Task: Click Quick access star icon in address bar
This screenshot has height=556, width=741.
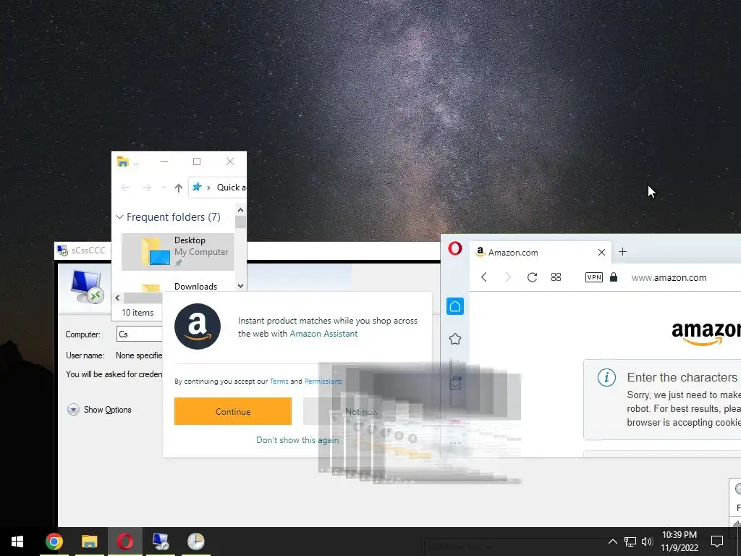Action: (197, 188)
